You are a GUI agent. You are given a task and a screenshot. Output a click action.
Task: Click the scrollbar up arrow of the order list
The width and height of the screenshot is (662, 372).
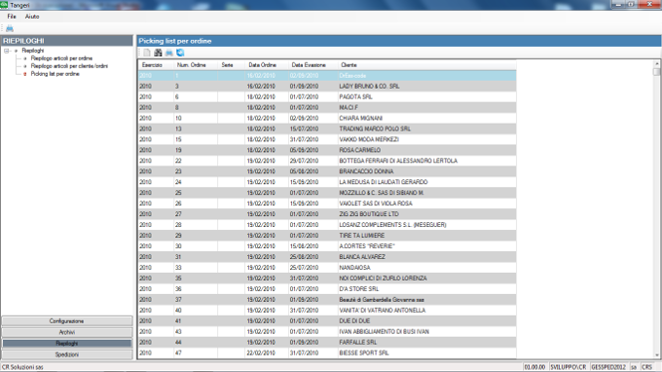tap(656, 63)
